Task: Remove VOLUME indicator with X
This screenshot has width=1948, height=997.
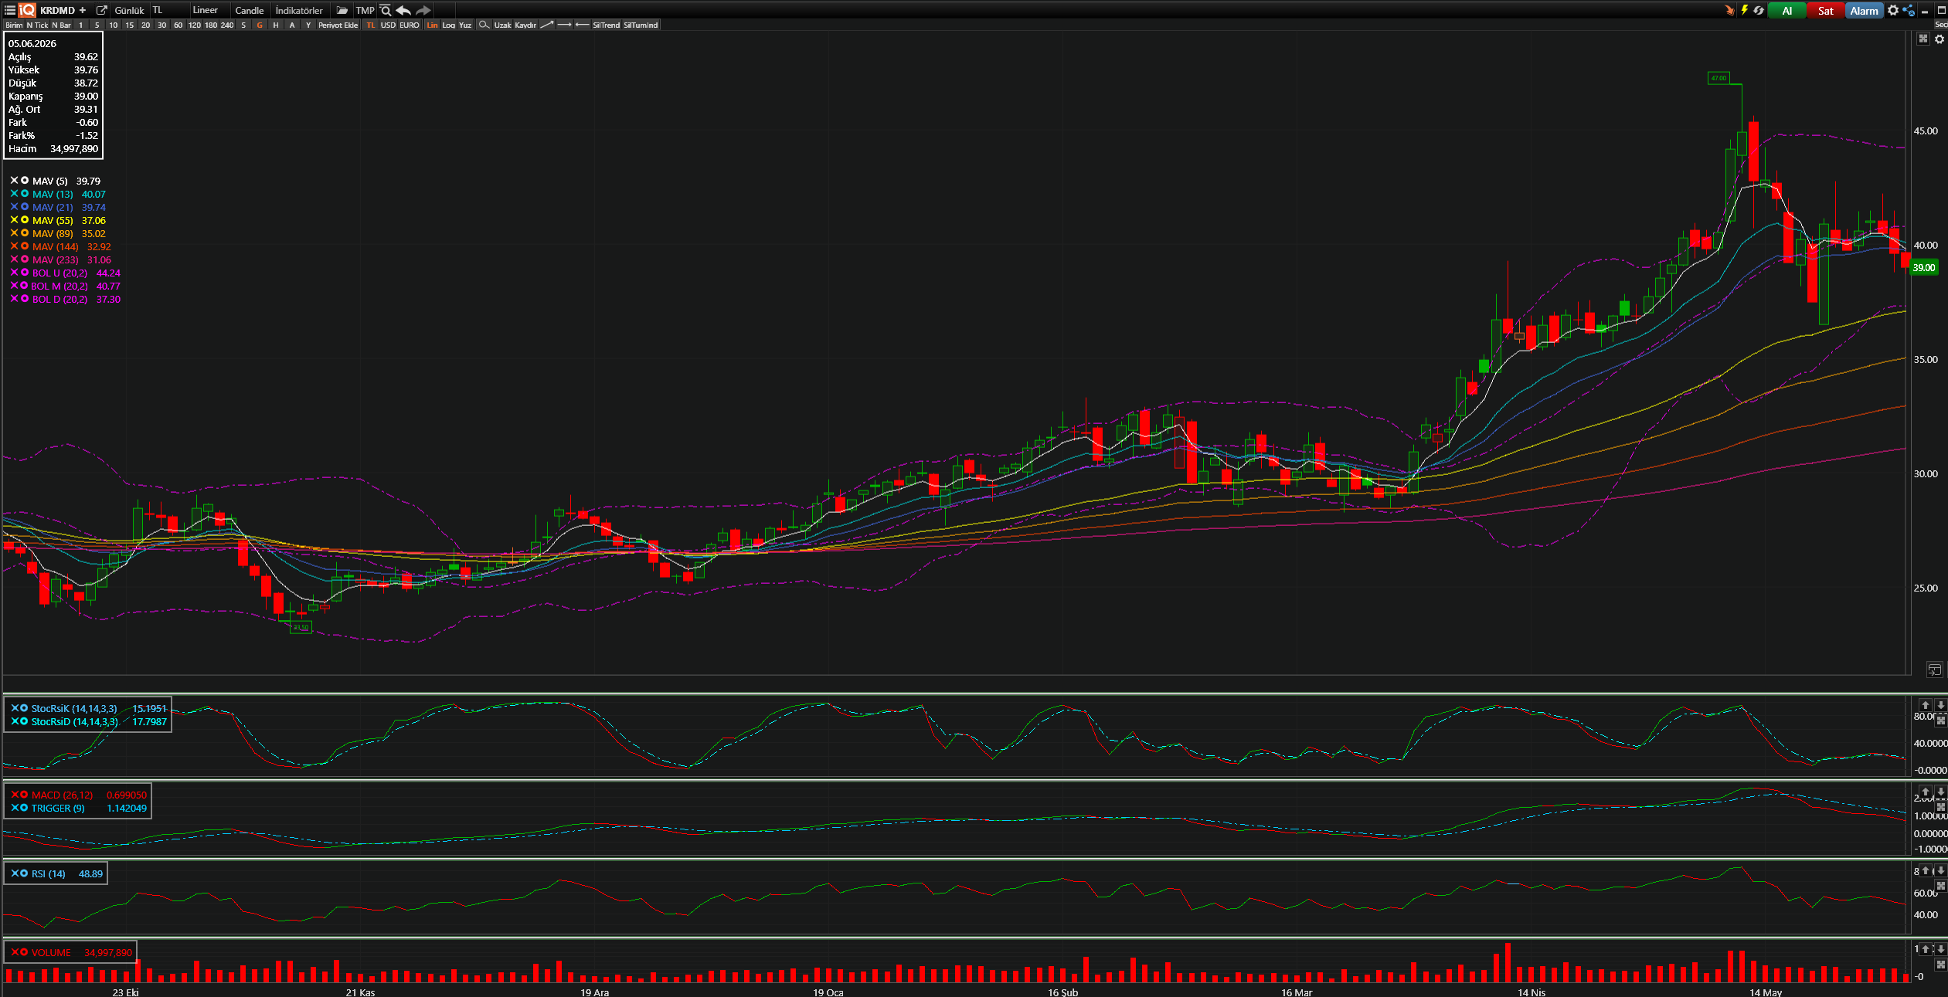Action: coord(15,951)
